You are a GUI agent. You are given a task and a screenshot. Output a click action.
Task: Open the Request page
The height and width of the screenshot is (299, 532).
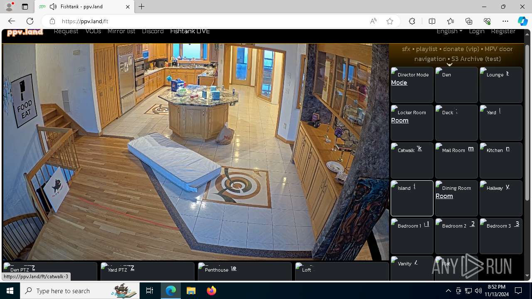click(x=66, y=31)
